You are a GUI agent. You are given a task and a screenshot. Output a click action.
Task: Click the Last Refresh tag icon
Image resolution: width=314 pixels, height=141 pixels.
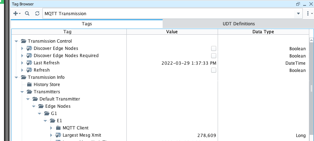pos(29,63)
